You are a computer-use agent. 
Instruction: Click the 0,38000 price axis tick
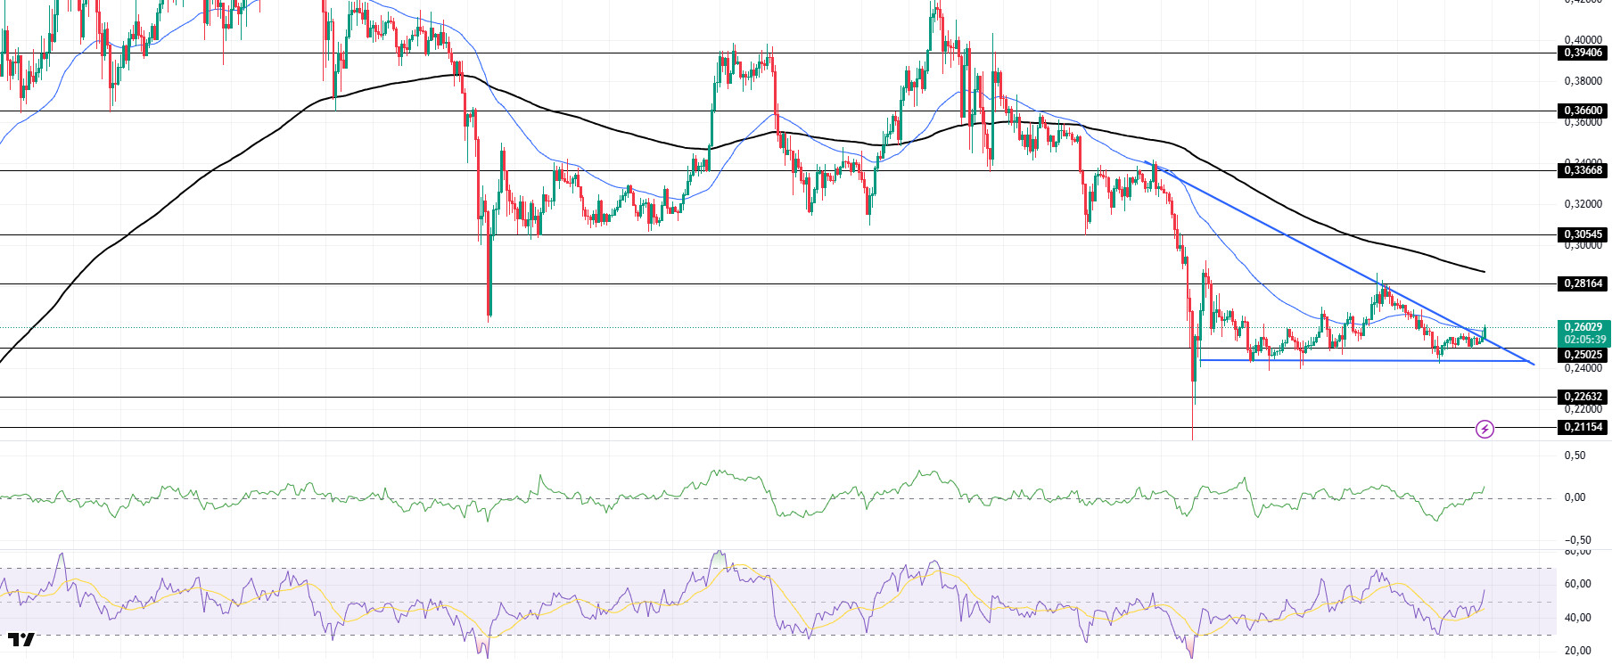point(1583,81)
